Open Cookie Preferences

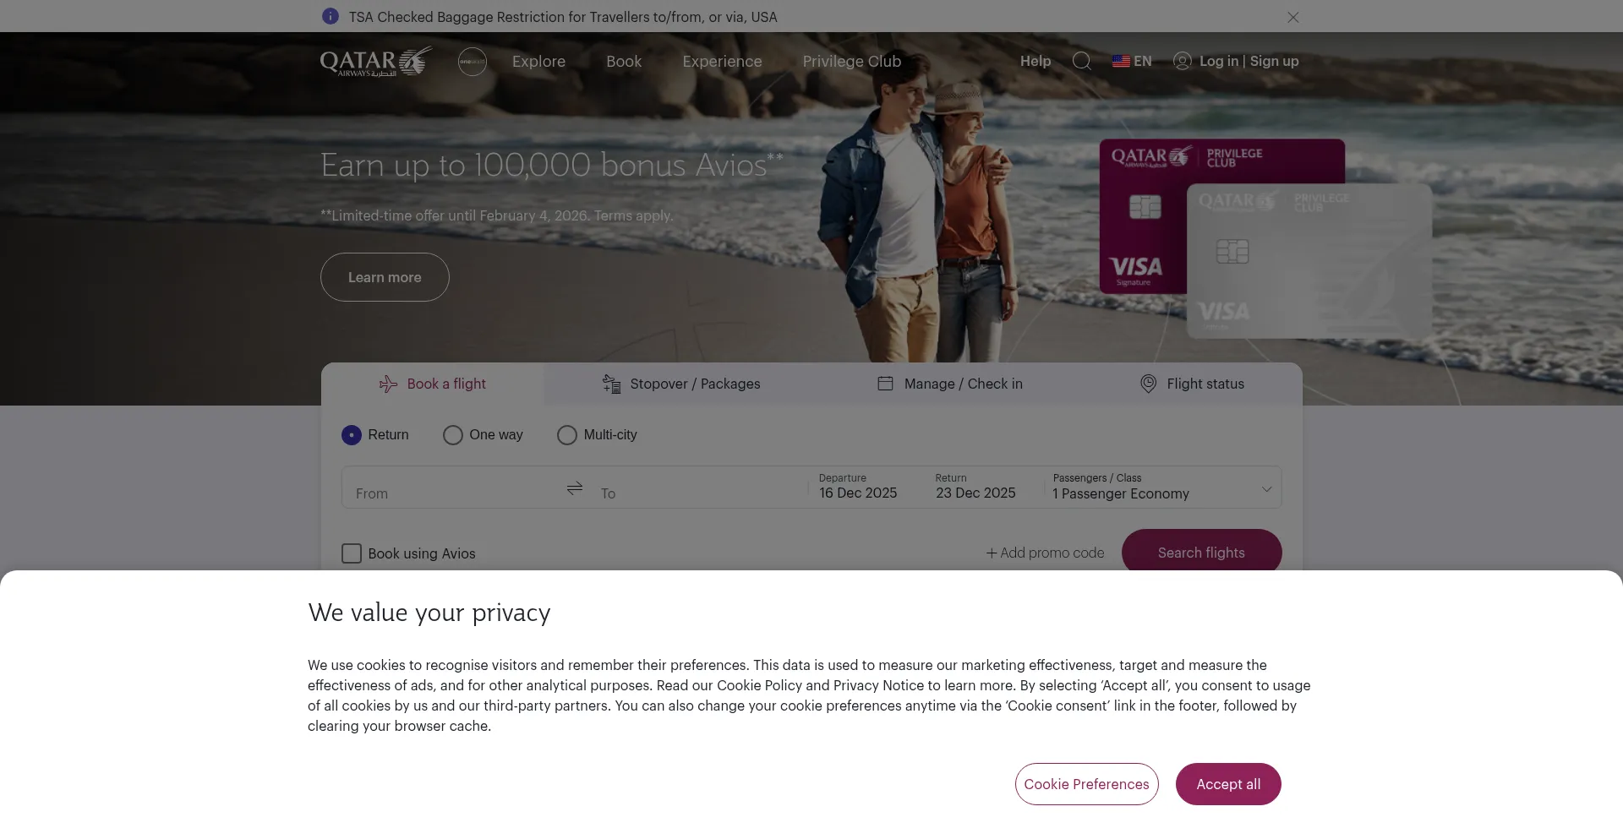[x=1086, y=784]
